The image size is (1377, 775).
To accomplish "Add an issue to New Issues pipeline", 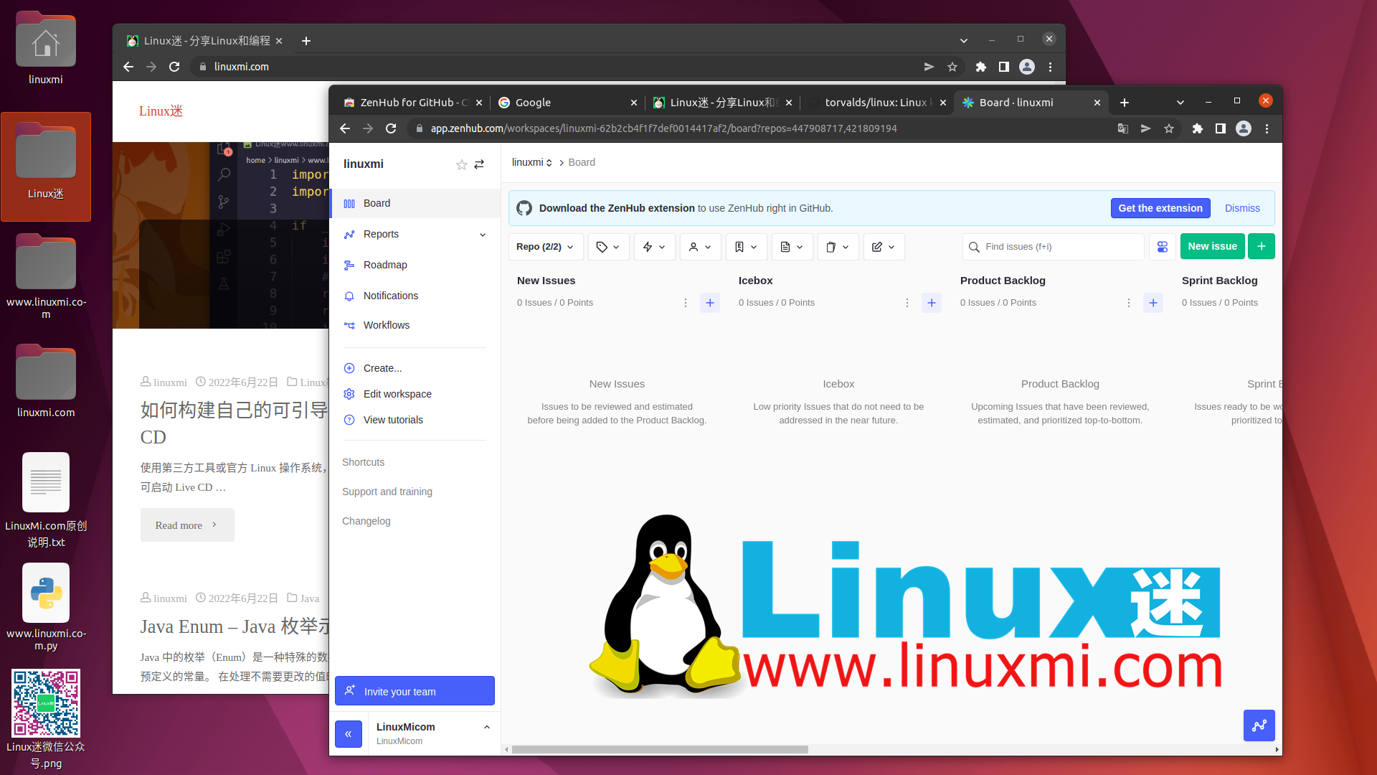I will (x=710, y=303).
